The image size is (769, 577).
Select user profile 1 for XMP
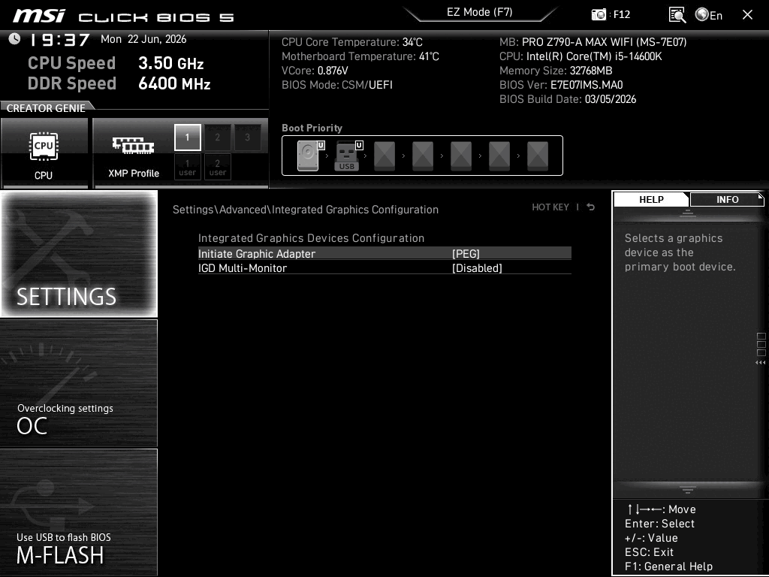187,168
